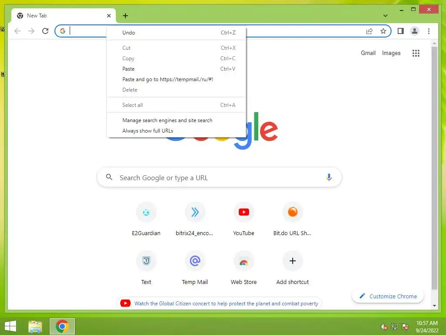Close the New Tab tab

pyautogui.click(x=108, y=16)
